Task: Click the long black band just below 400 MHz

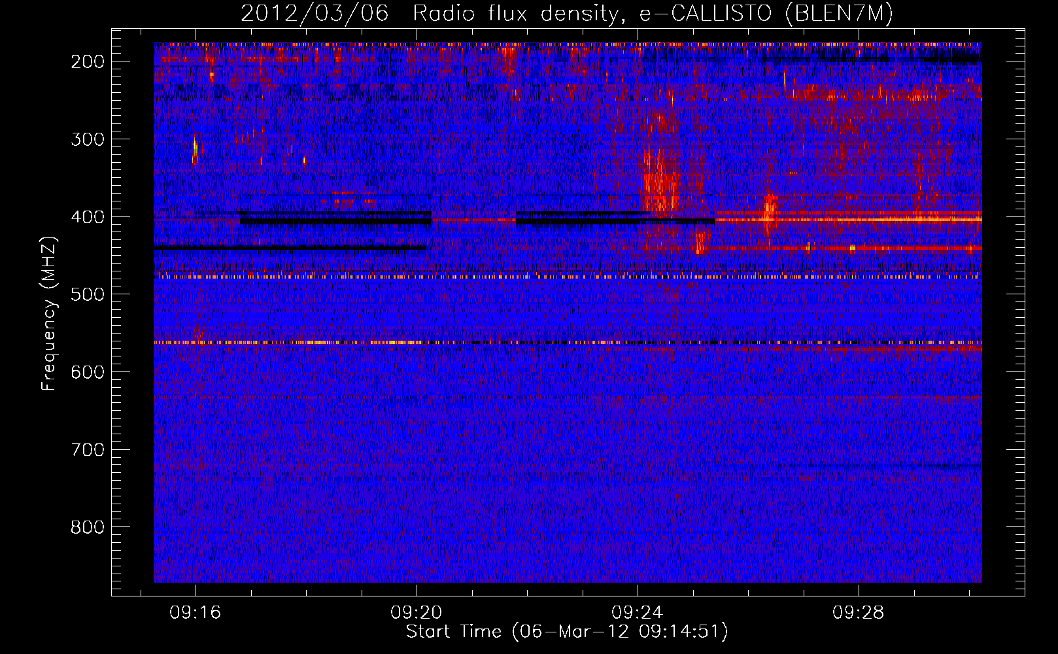Action: tap(335, 222)
